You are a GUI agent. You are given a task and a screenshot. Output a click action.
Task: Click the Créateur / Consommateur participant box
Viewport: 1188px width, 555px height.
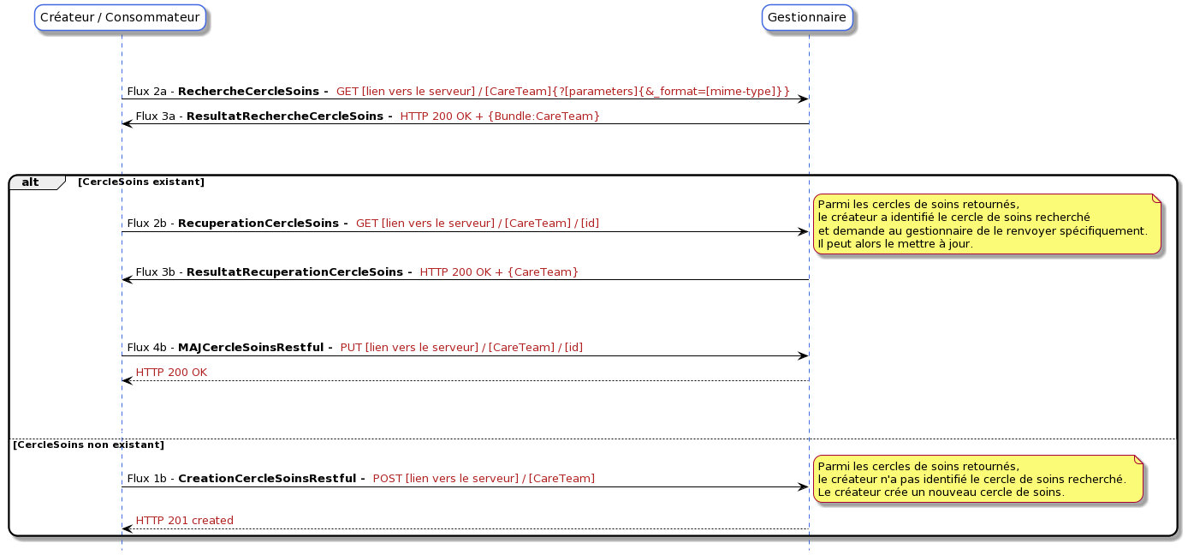pyautogui.click(x=120, y=17)
